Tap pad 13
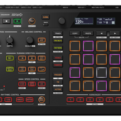 75,86
